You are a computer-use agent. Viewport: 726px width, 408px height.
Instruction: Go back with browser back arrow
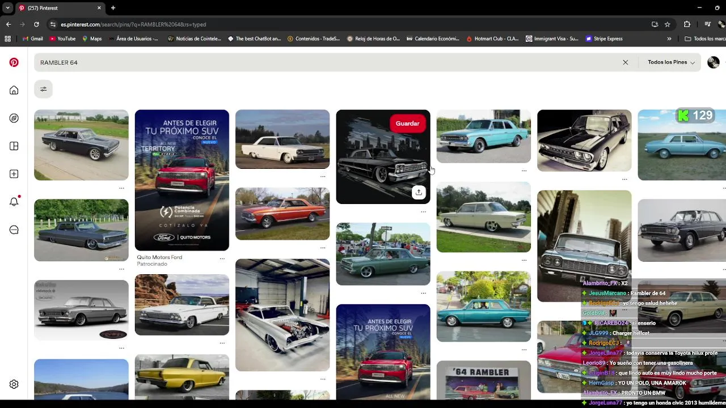(x=9, y=24)
